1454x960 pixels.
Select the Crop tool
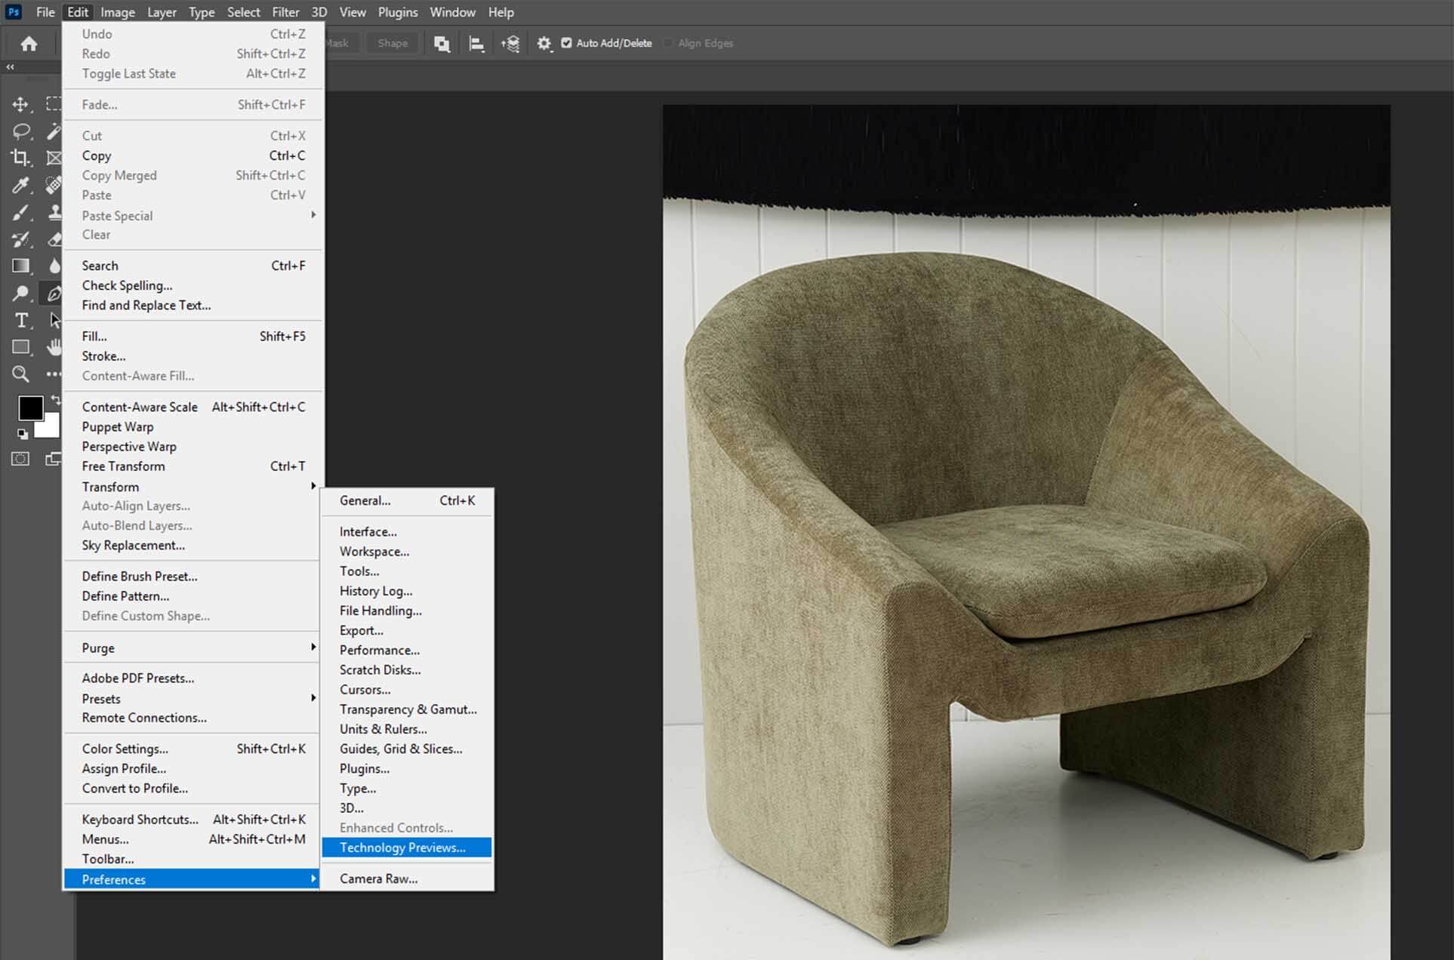click(x=20, y=158)
